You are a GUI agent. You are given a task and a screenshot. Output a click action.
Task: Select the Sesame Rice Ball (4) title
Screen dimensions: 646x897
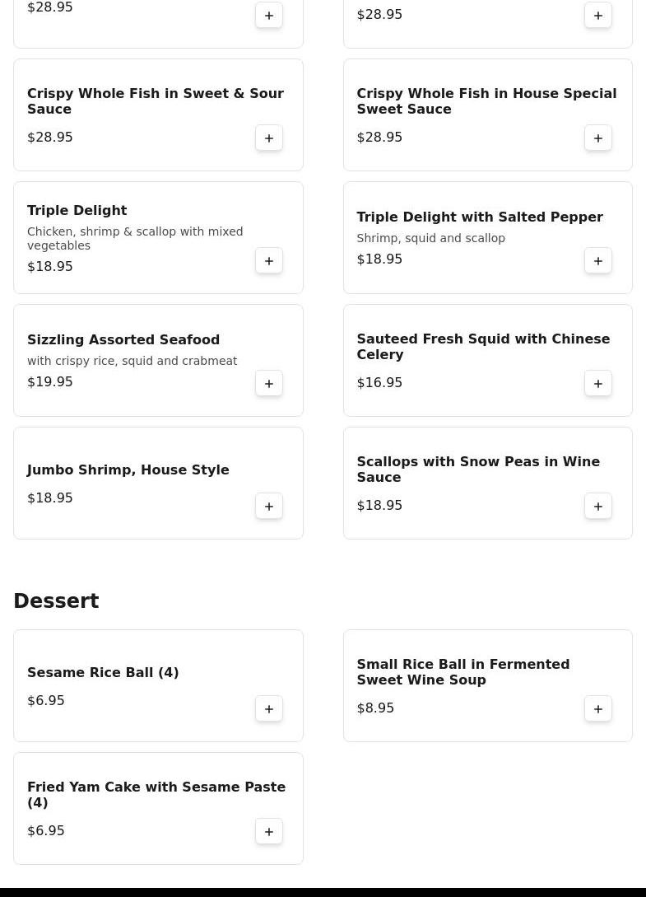pos(103,673)
